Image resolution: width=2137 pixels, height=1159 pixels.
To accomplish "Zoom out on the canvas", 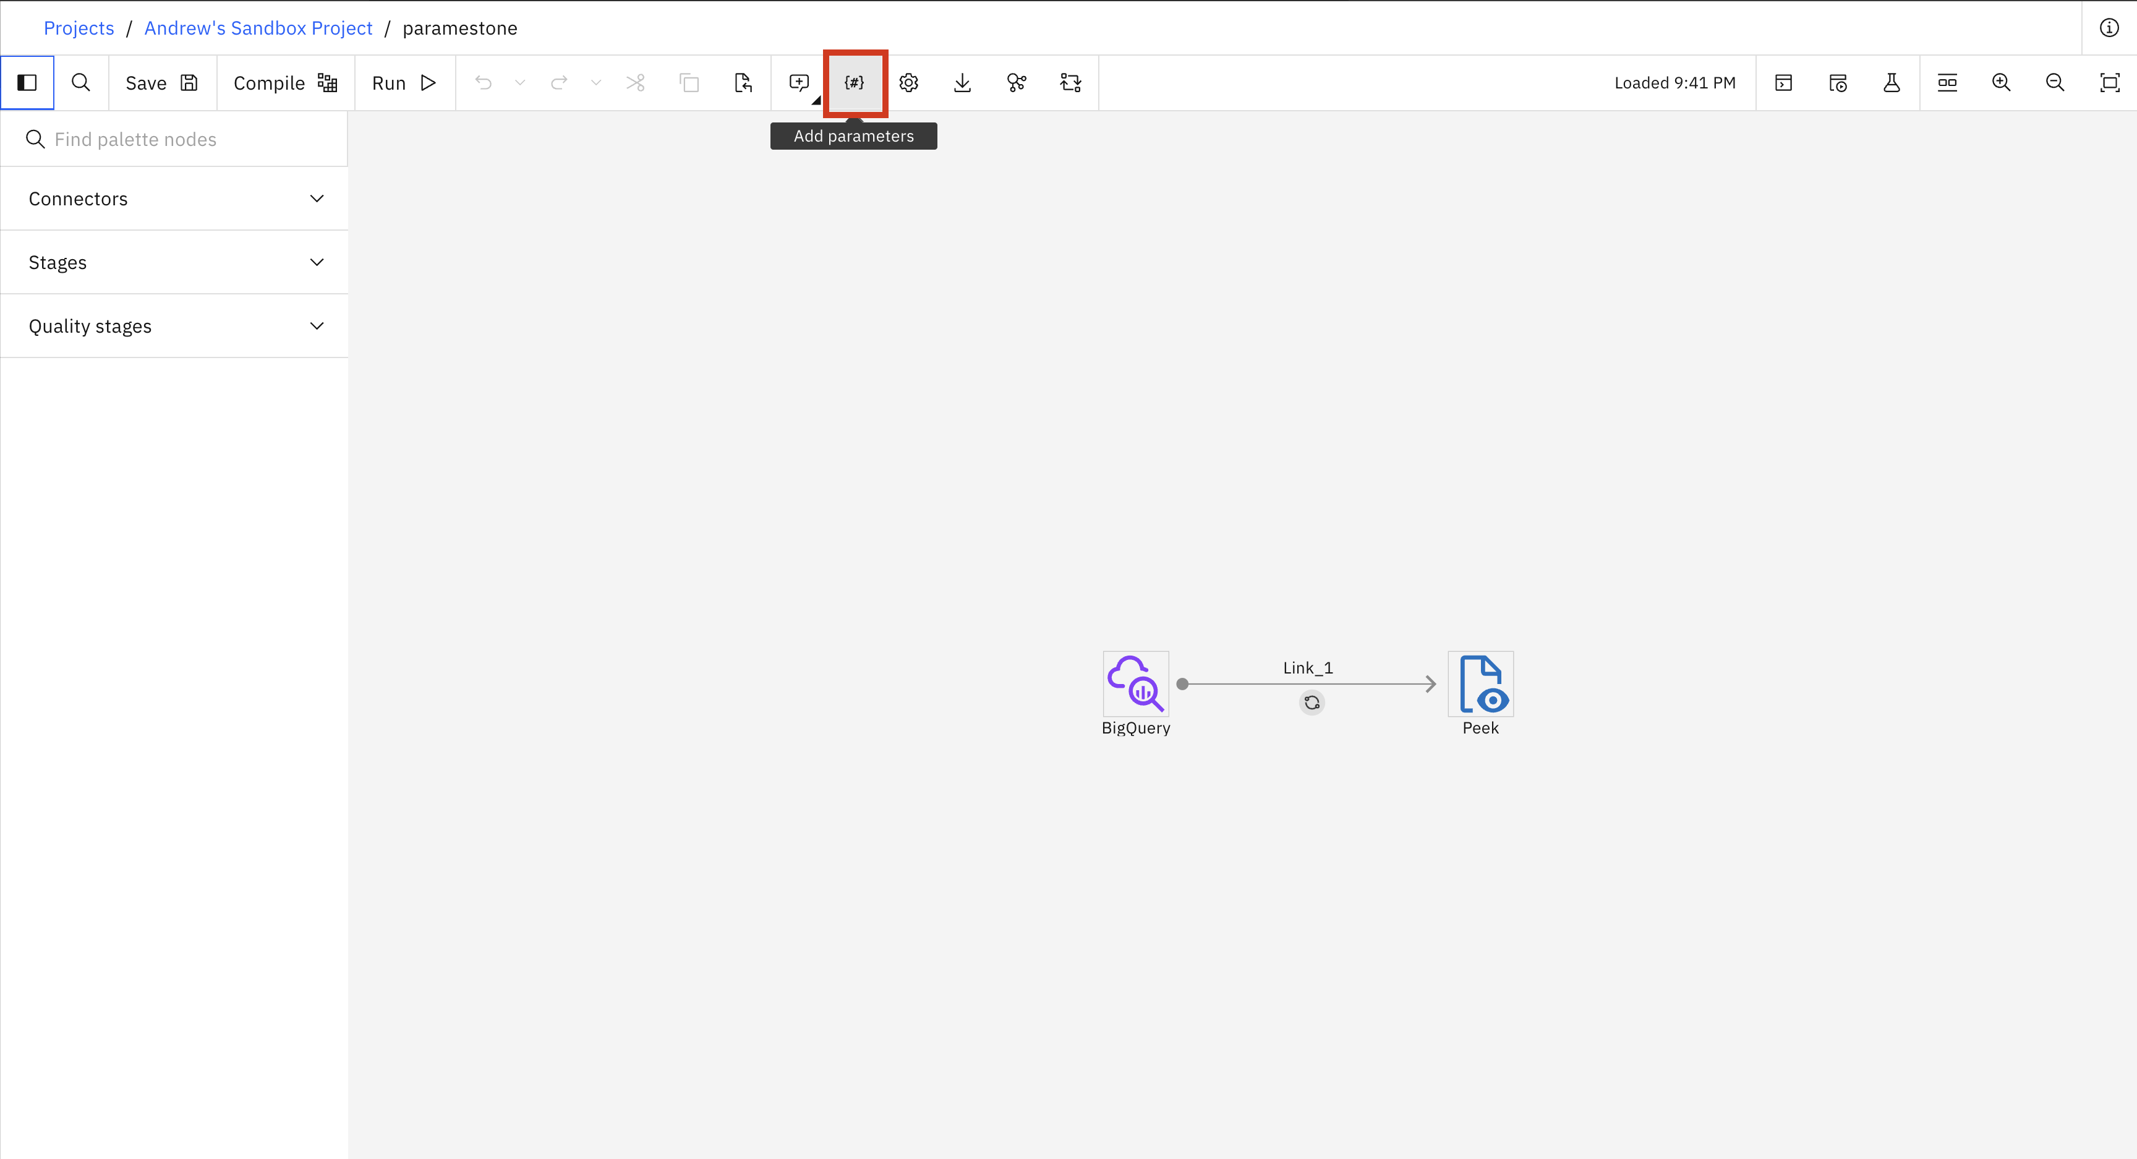I will [2055, 83].
